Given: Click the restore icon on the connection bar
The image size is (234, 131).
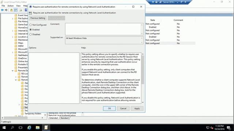Looking at the screenshot, I should click(181, 2).
